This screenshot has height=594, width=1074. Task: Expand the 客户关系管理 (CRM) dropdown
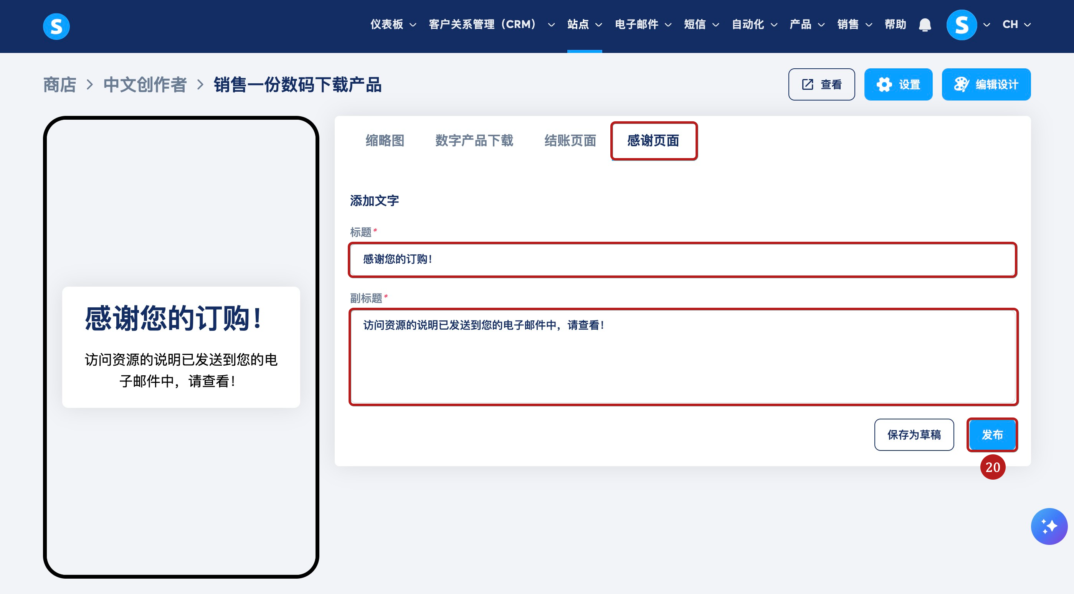click(491, 25)
